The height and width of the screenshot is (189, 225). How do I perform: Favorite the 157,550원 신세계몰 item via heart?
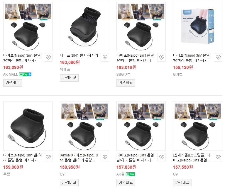218,157
